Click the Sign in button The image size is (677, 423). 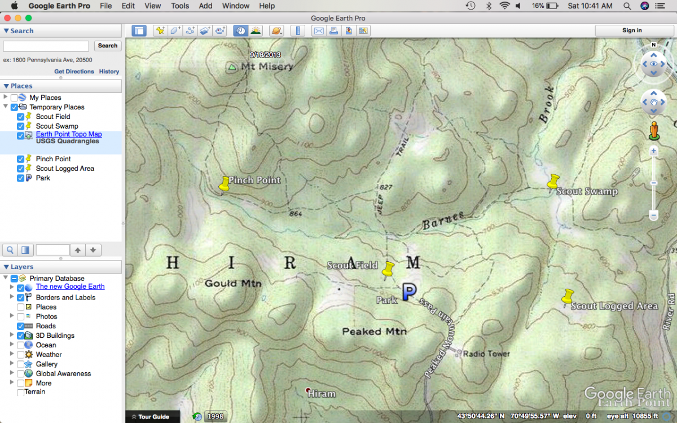coord(632,30)
